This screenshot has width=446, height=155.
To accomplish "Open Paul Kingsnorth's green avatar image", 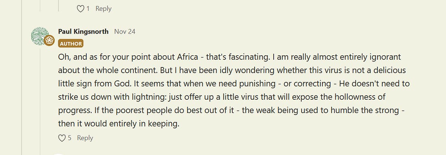I will coord(40,36).
